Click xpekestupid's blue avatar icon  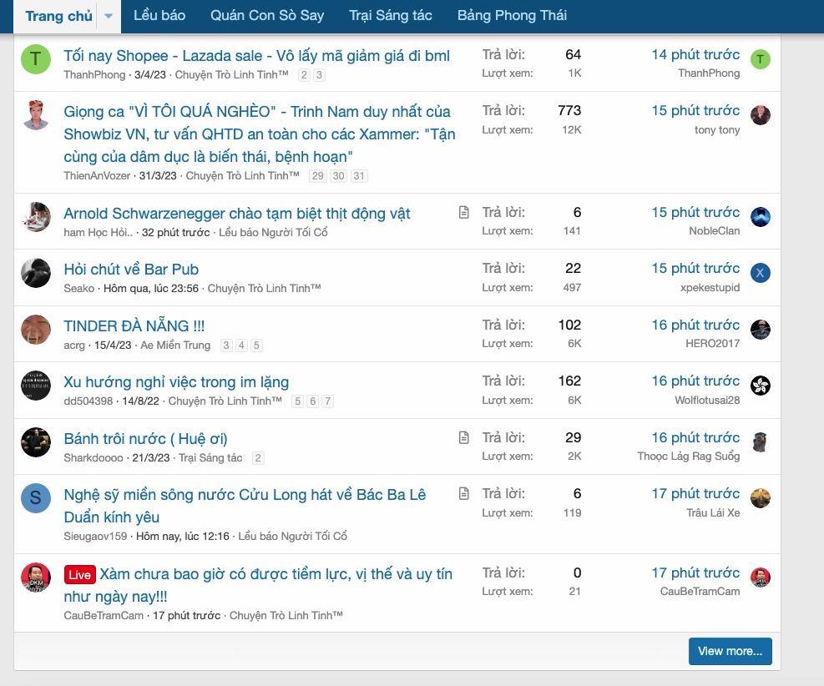(x=760, y=274)
